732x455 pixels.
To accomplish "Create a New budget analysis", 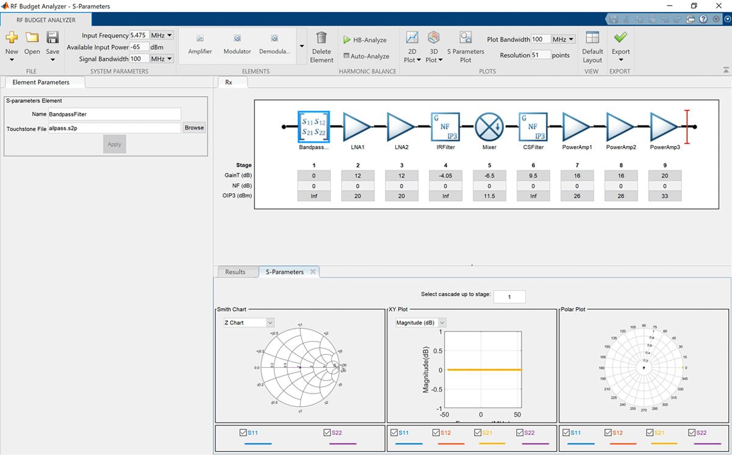I will [x=11, y=44].
